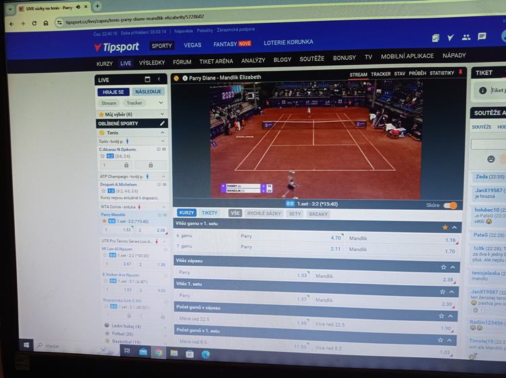This screenshot has width=506, height=378.
Task: Toggle the Skóre switch
Action: point(450,205)
